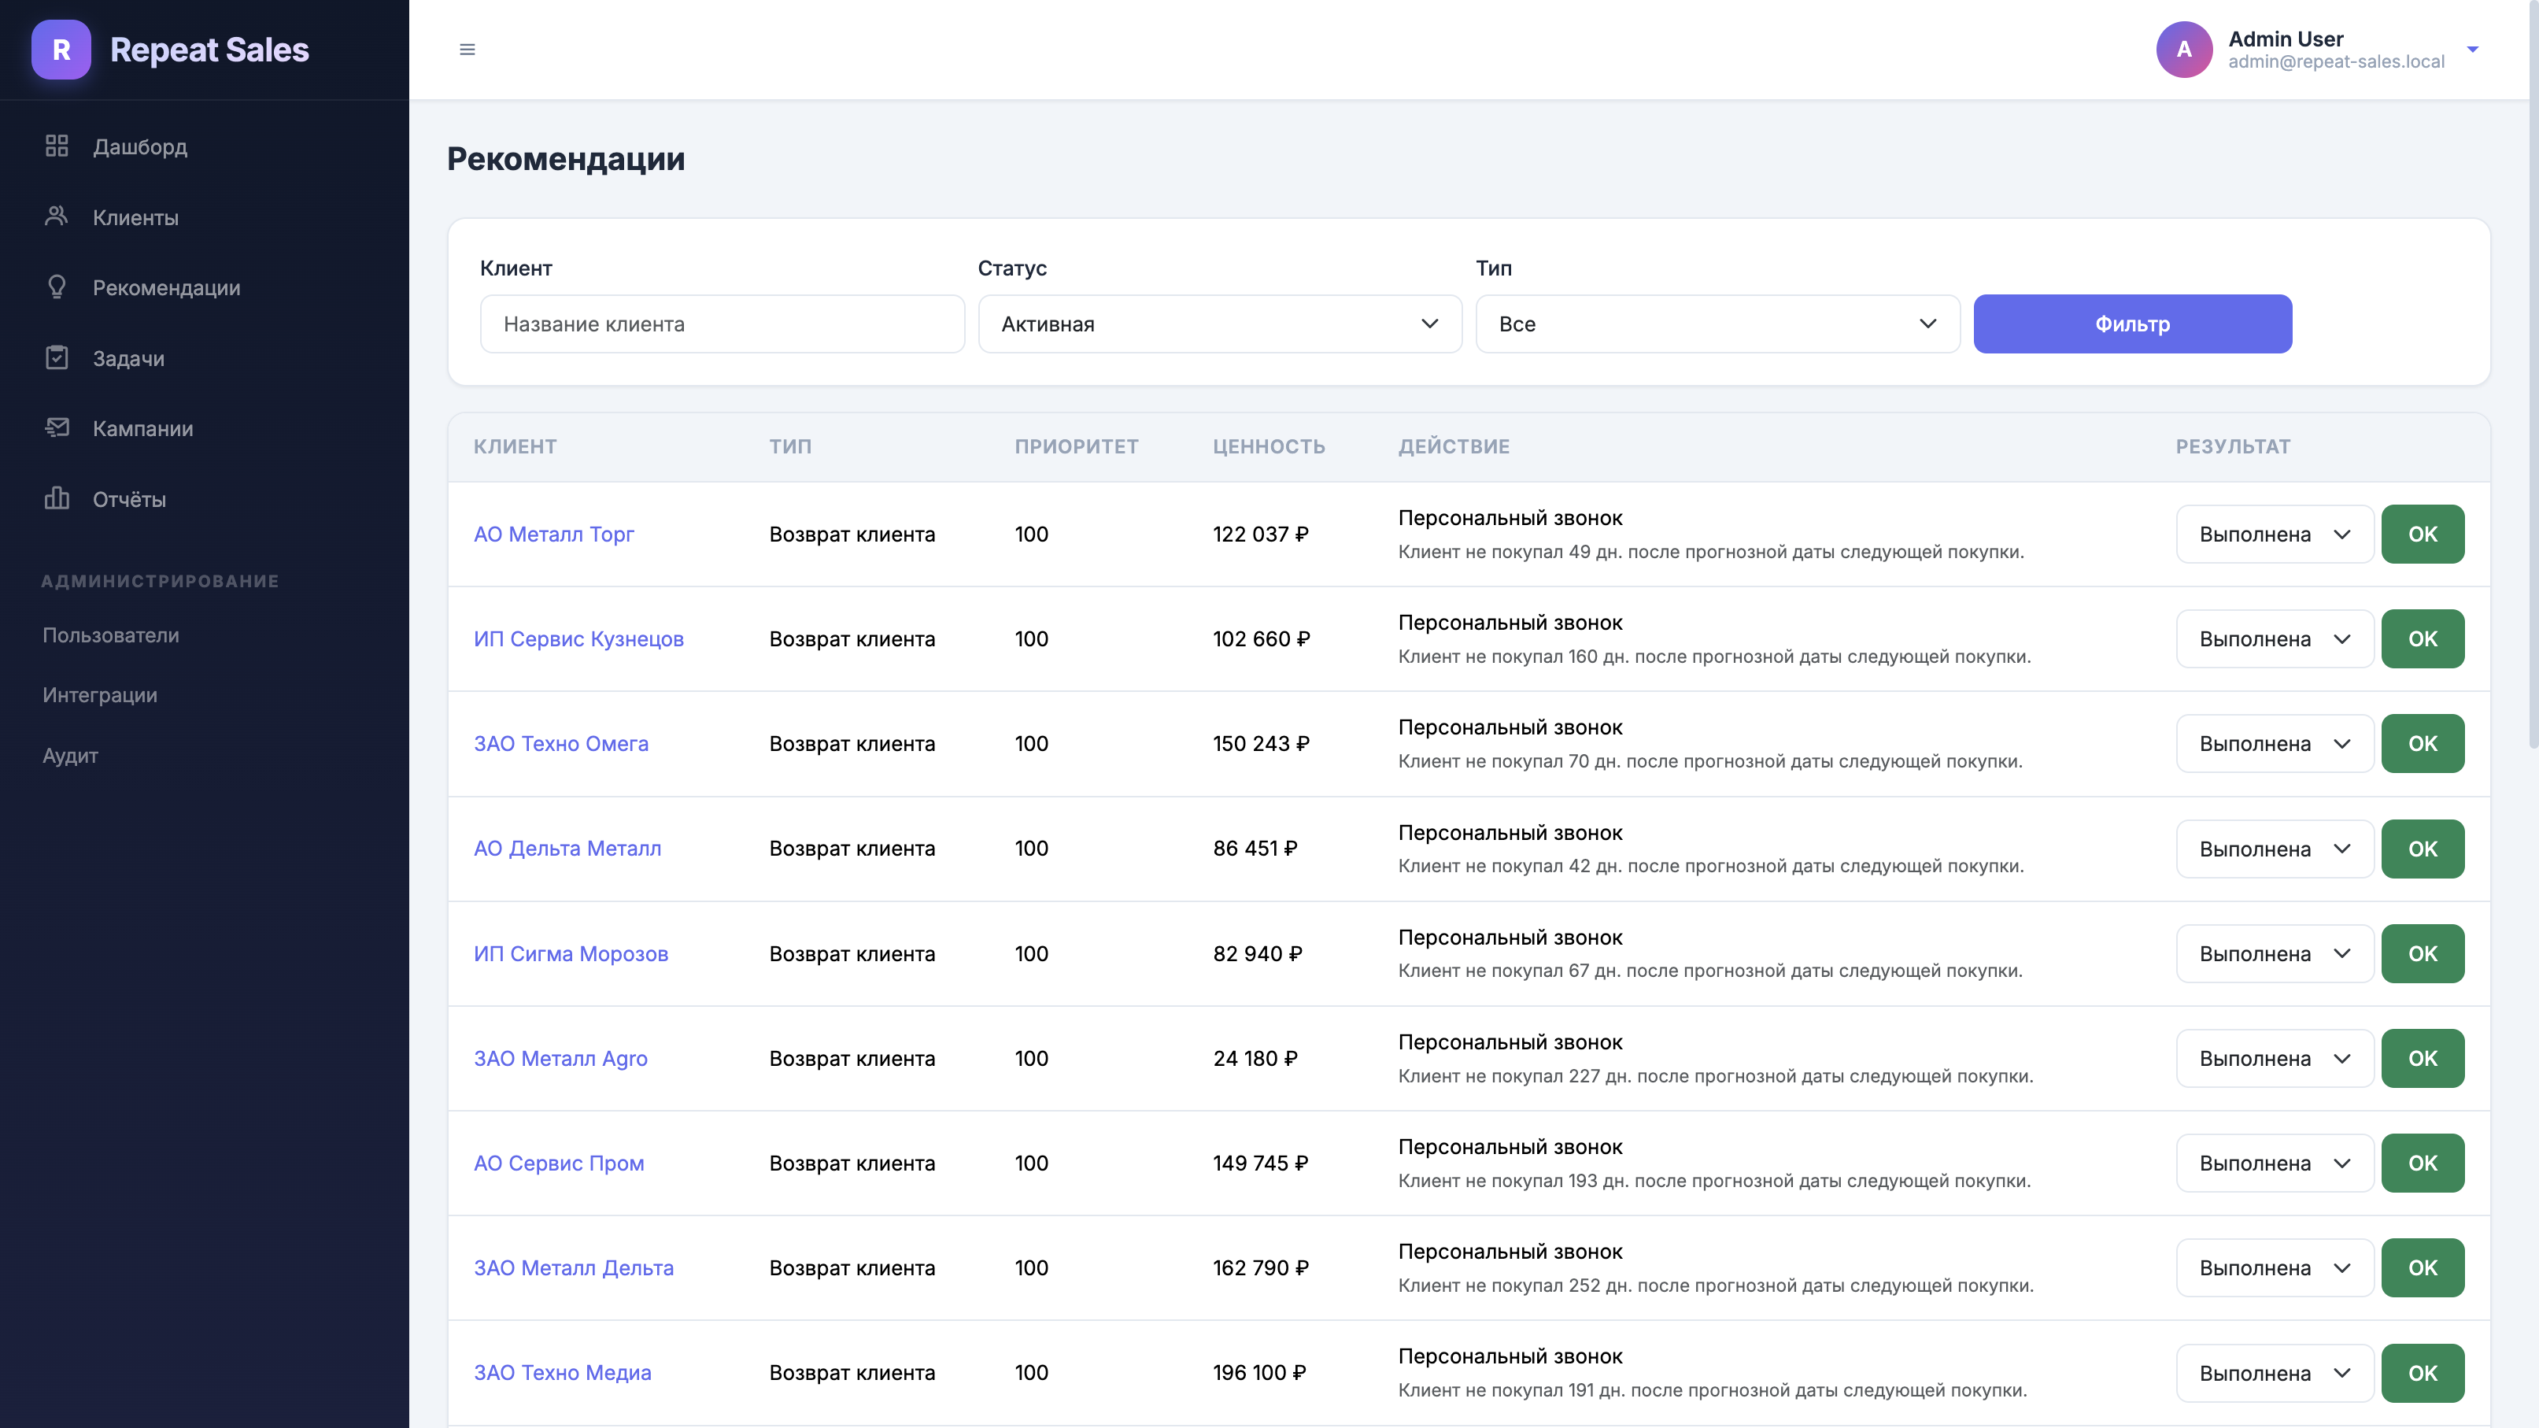Open result dropdown for ИП Сервис Кузнецов
Viewport: 2539px width, 1428px height.
(x=2275, y=638)
